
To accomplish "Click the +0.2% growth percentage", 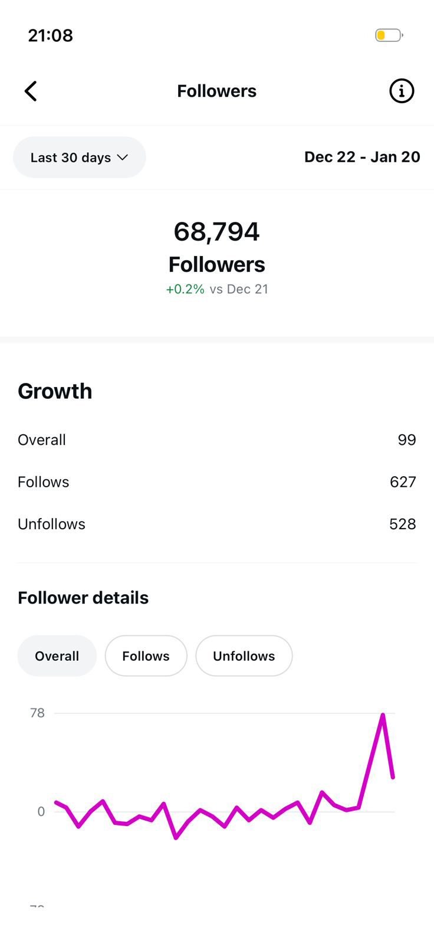I will tap(185, 289).
